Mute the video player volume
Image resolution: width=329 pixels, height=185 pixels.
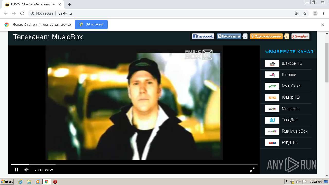(x=26, y=170)
